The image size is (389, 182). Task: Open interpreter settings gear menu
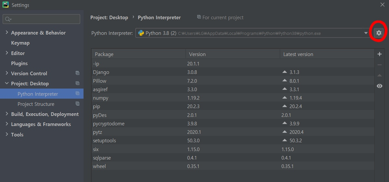pyautogui.click(x=379, y=33)
